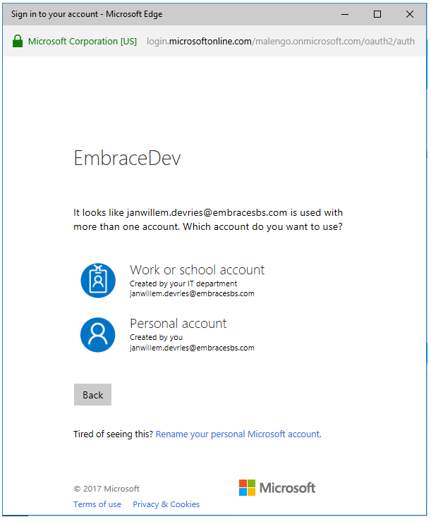Click the email under Personal account

[x=192, y=348]
